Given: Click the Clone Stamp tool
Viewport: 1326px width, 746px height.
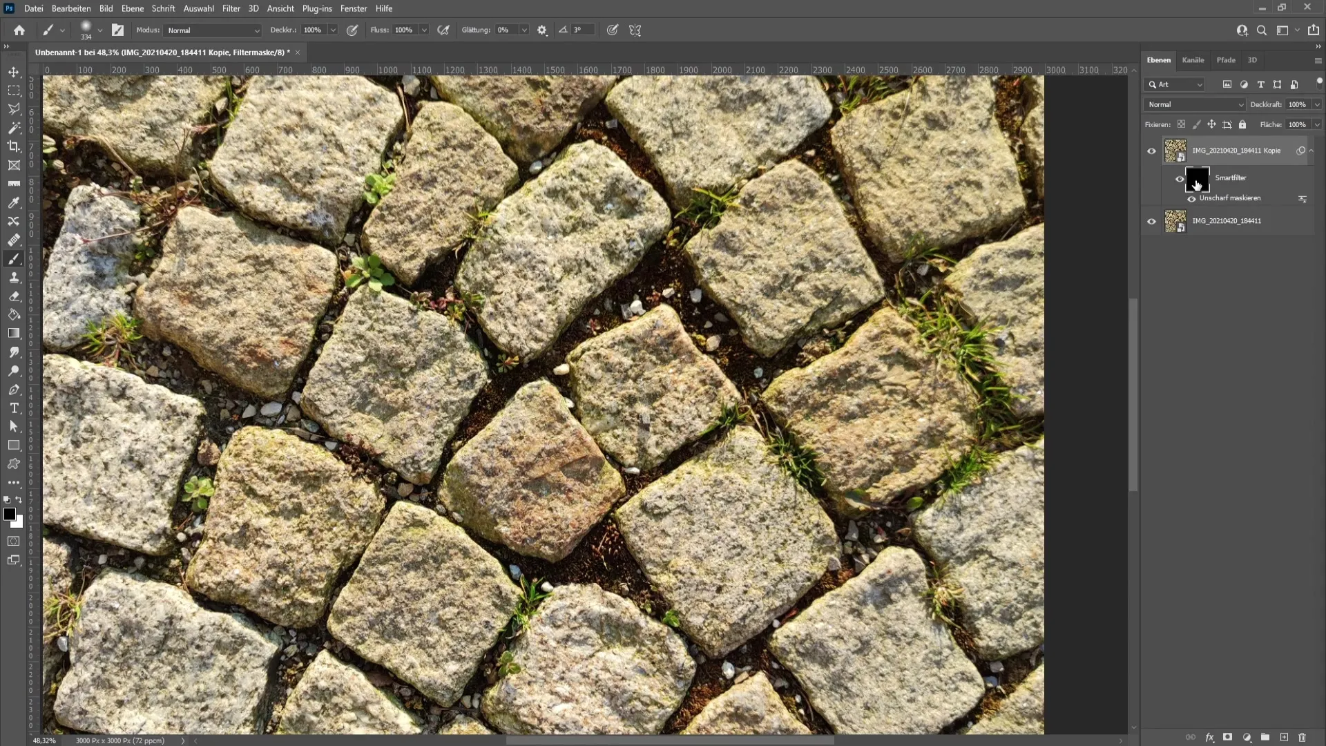Looking at the screenshot, I should click(14, 278).
